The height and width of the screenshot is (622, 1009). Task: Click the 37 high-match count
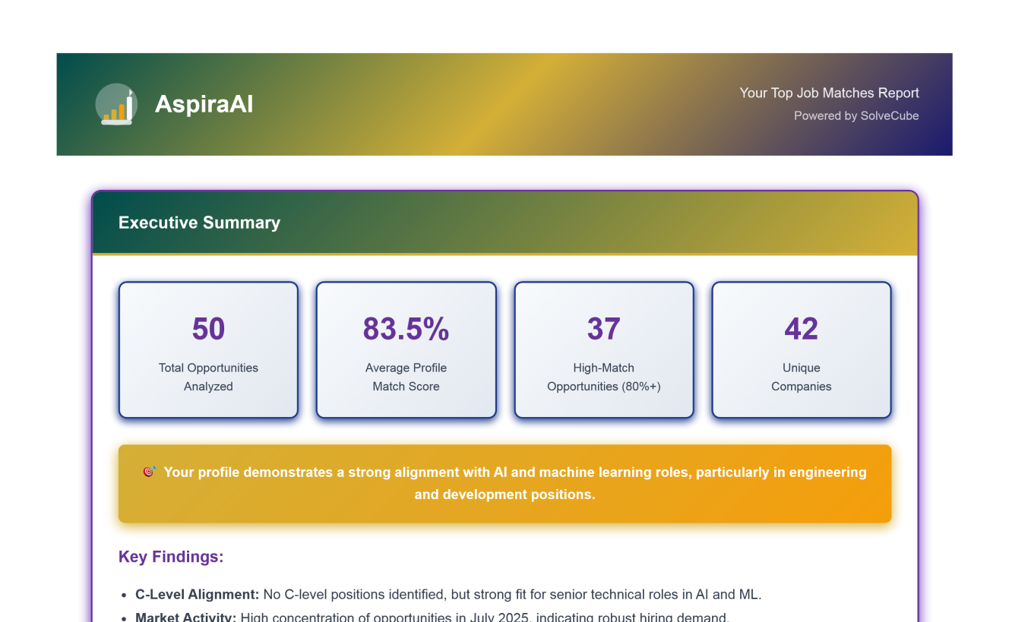[603, 329]
